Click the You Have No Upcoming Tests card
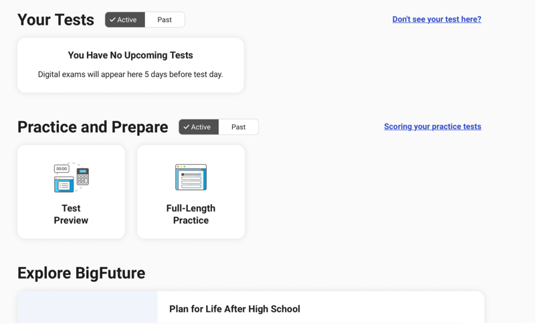Image resolution: width=535 pixels, height=324 pixels. pos(130,65)
